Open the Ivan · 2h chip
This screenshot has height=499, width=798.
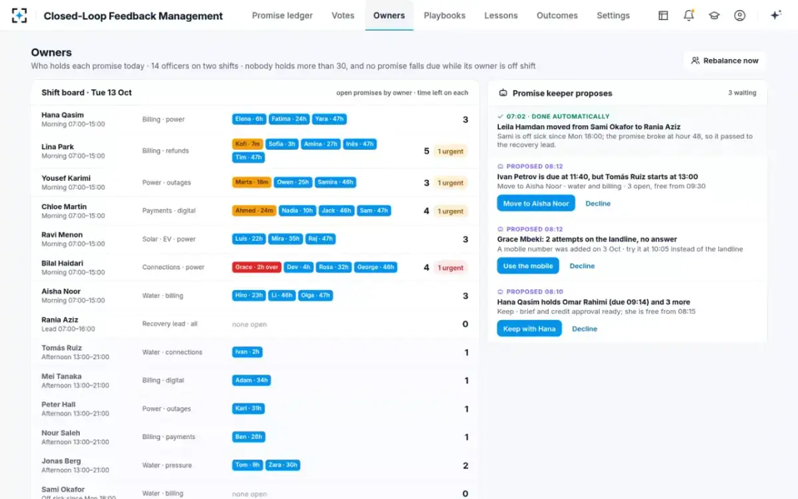coord(247,352)
